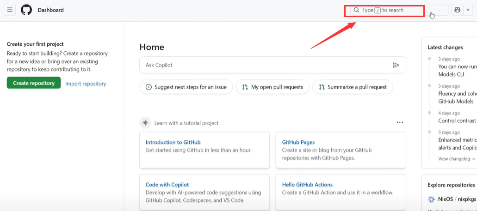Click the NixOS snowflake avatar icon

[431, 199]
